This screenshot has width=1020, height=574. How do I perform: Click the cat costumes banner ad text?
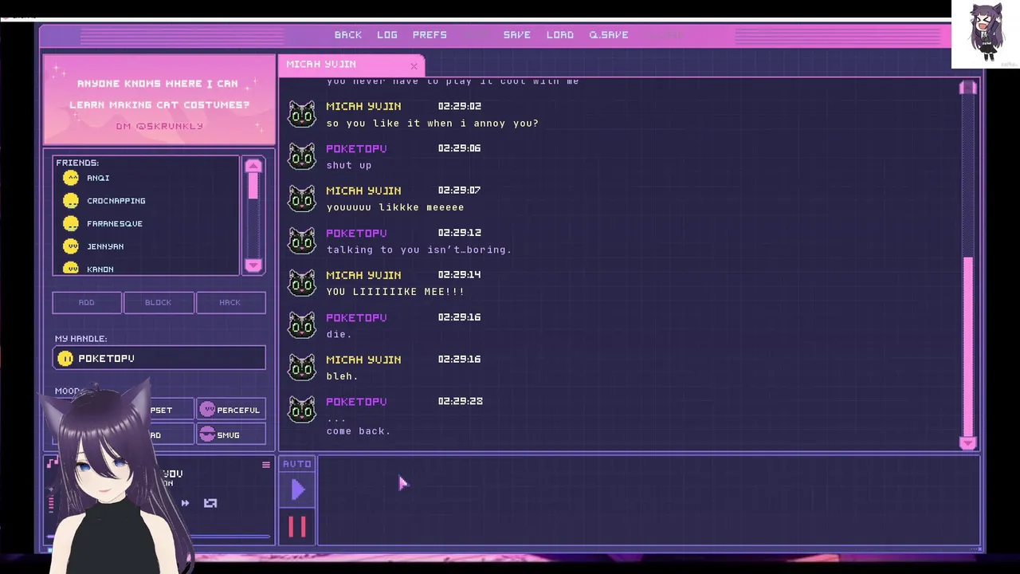(159, 94)
